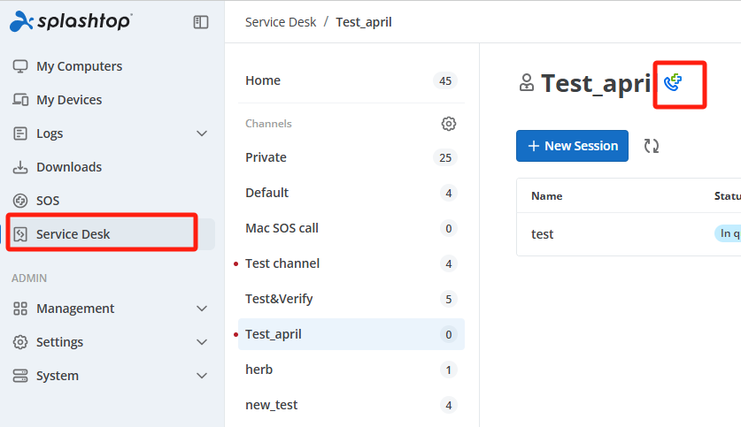Image resolution: width=741 pixels, height=427 pixels.
Task: Click the Settings gear icon in sidebar
Action: [20, 342]
